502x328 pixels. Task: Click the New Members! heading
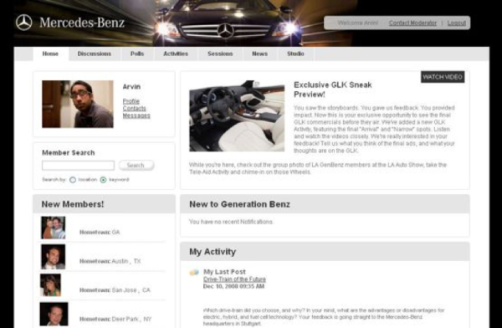[x=73, y=204]
